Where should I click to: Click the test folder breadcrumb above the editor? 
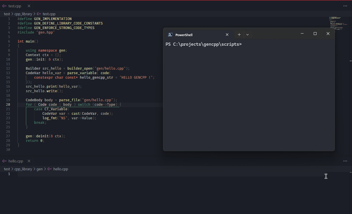click(x=7, y=14)
